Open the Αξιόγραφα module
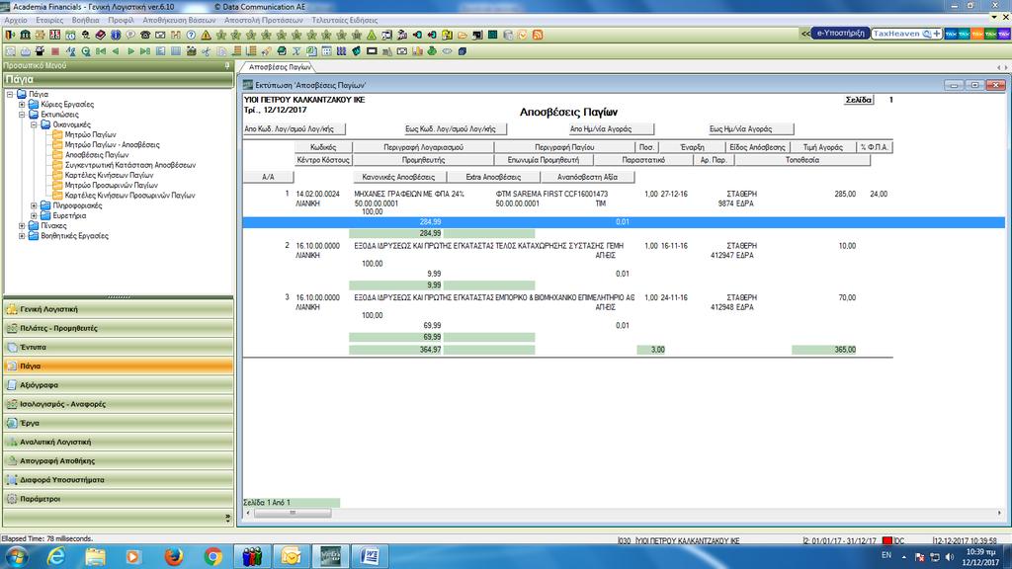Viewport: 1012px width, 569px height. pos(119,385)
